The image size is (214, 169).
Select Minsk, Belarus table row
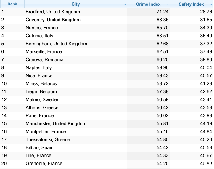point(107,84)
